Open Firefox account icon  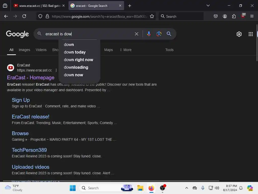coord(225,16)
